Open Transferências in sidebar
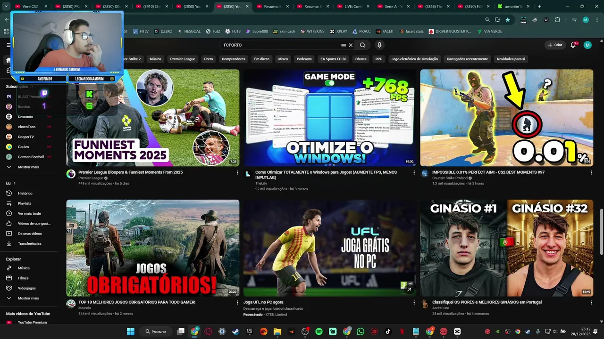The width and height of the screenshot is (604, 339). tap(30, 243)
